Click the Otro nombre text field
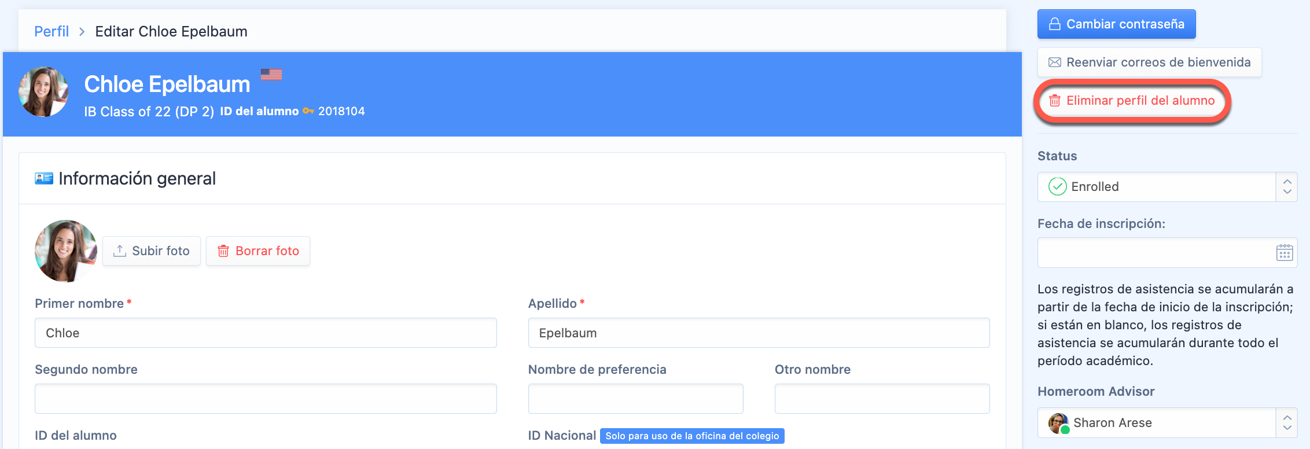 click(882, 399)
